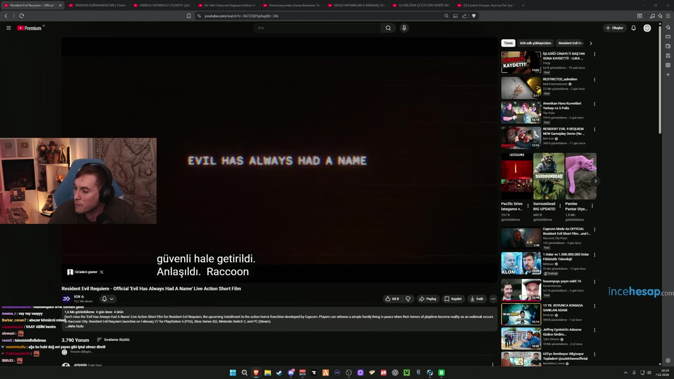This screenshot has width=674, height=379.
Task: Open Brave sidebar settings gear icon
Action: coord(668,361)
